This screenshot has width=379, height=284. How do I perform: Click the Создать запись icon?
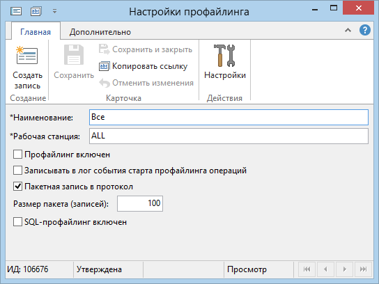[x=27, y=56]
